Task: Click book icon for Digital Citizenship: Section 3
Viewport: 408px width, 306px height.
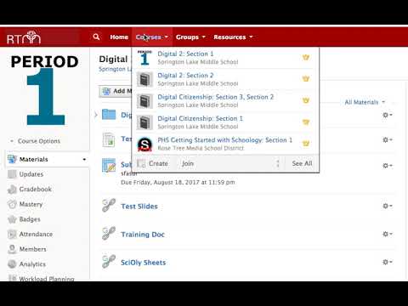Action: [x=144, y=101]
